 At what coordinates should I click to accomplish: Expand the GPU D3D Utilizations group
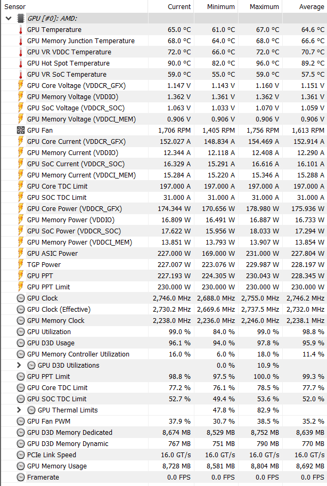click(19, 365)
